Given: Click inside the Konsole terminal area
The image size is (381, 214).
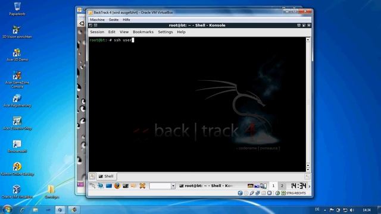Looking at the screenshot, I should (197, 105).
